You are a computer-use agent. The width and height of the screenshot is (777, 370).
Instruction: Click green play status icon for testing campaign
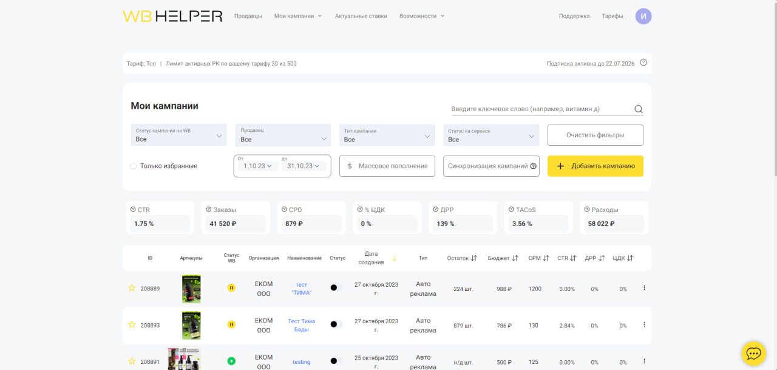[x=231, y=361]
